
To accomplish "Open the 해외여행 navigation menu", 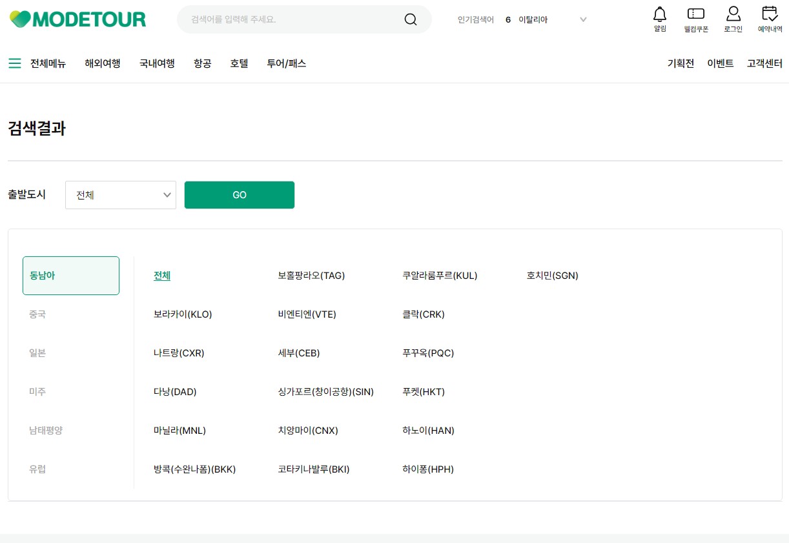I will (x=101, y=63).
